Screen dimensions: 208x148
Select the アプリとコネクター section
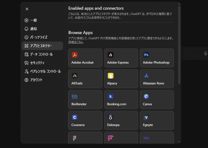coord(42,46)
